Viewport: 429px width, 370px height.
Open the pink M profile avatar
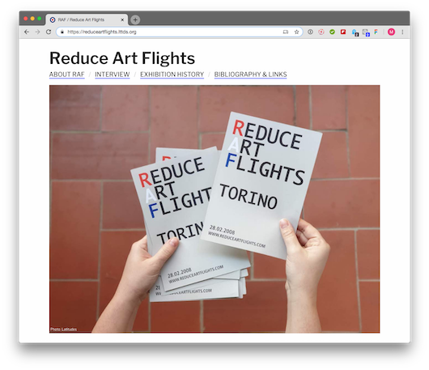coord(391,32)
